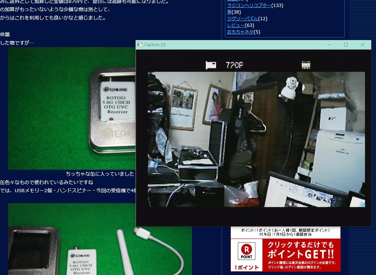376x275 pixels.
Task: Open the 車 category link
Action: click(229, 12)
